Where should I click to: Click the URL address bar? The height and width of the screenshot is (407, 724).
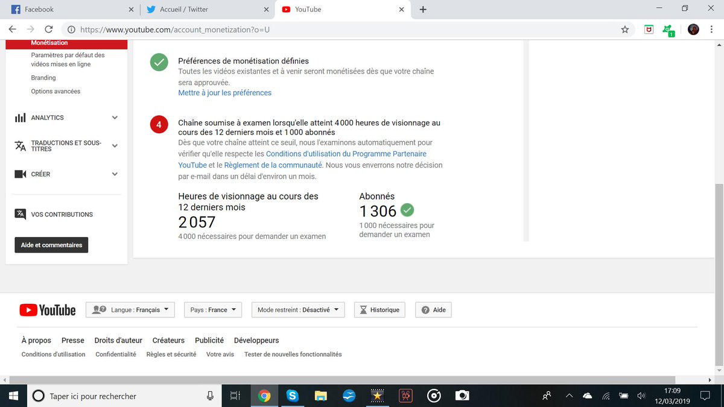click(347, 29)
